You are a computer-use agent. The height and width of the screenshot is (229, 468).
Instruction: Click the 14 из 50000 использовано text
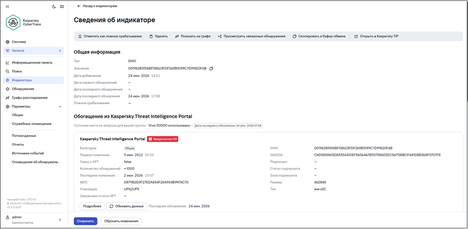[x=169, y=126]
